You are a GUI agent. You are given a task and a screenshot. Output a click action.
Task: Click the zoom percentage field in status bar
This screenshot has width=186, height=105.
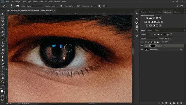(9, 104)
